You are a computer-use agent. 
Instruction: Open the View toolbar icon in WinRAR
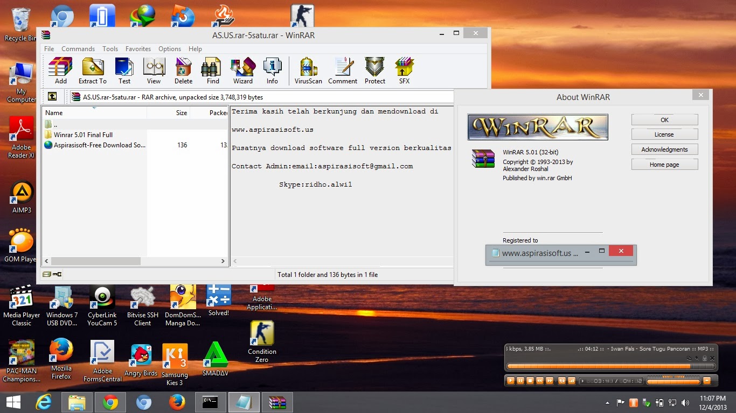tap(154, 71)
